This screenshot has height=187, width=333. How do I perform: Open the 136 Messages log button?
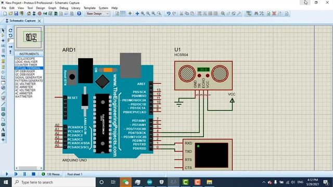(52, 174)
